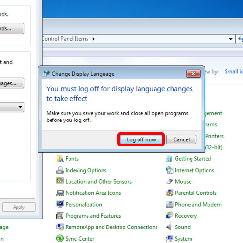Open the Fonts icon

tap(60, 158)
